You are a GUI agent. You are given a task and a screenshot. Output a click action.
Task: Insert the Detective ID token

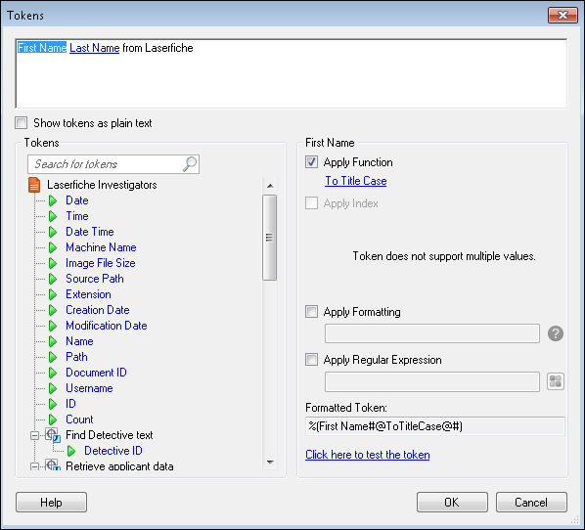click(113, 451)
